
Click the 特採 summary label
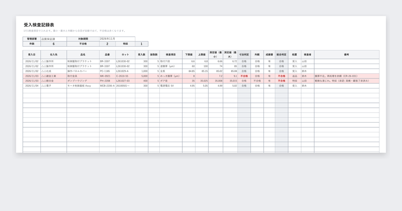(x=125, y=44)
